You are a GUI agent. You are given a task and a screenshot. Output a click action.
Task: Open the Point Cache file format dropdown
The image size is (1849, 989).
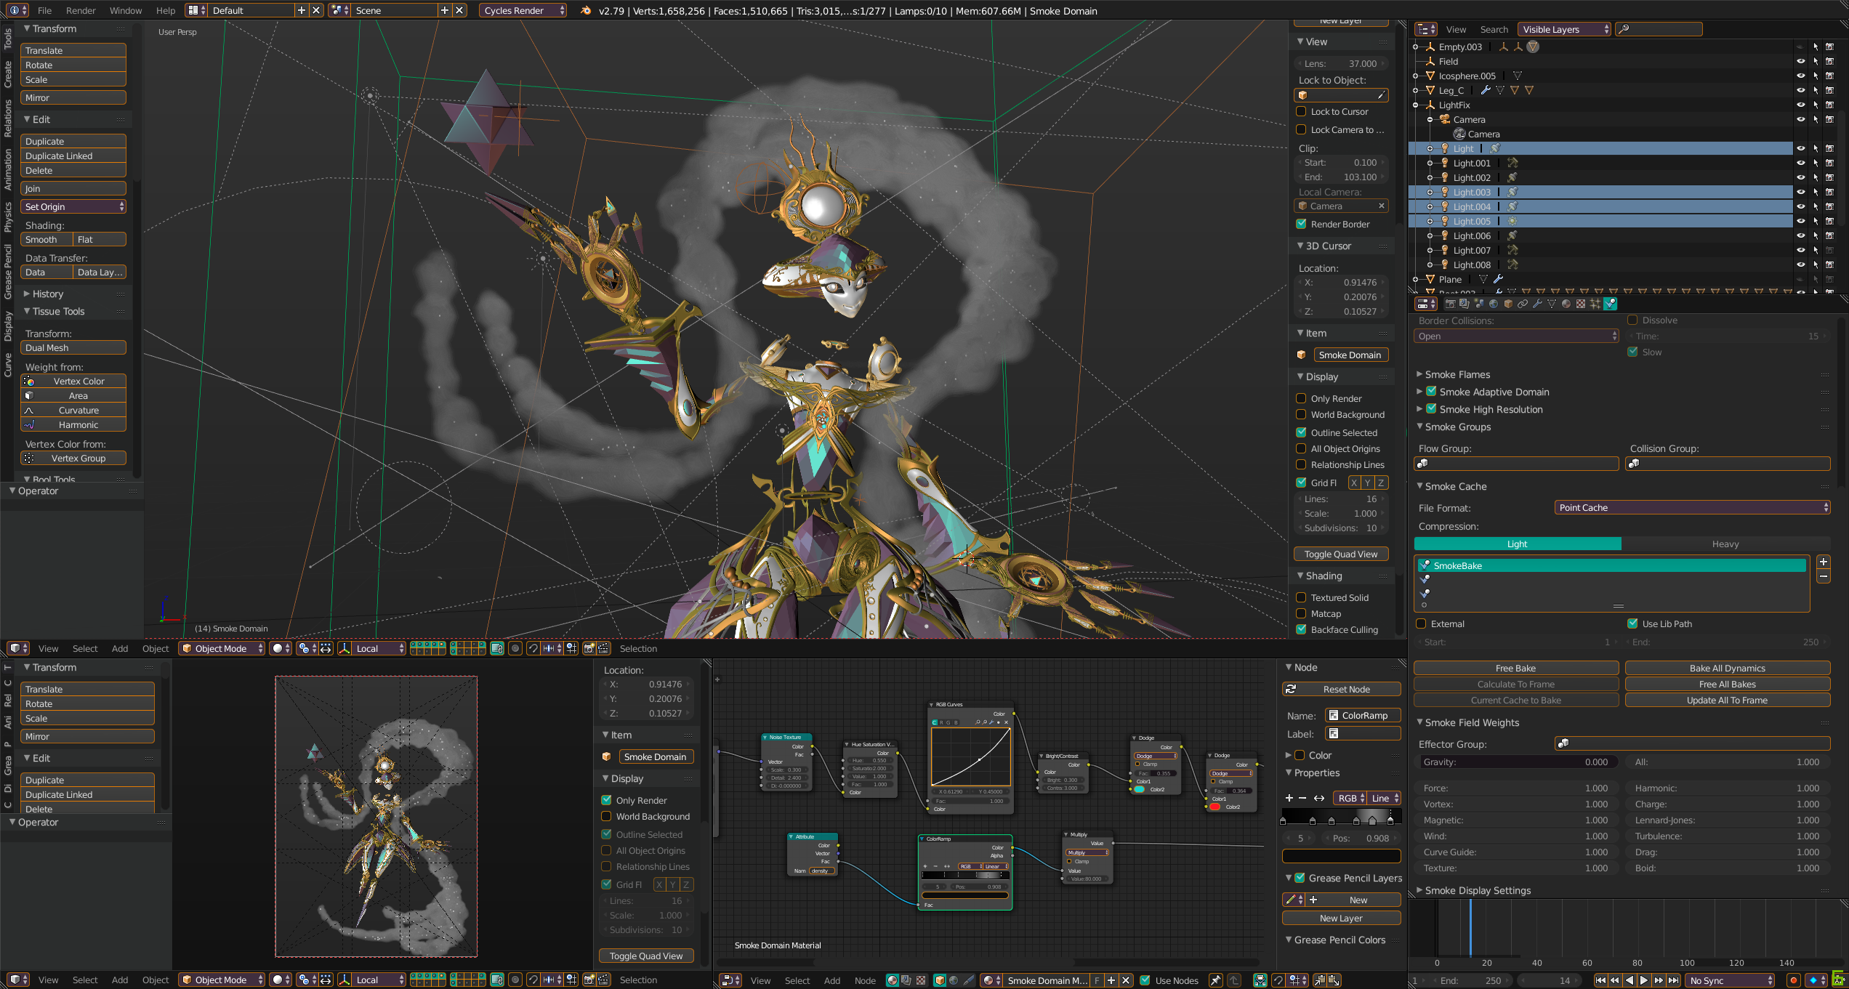[1691, 507]
